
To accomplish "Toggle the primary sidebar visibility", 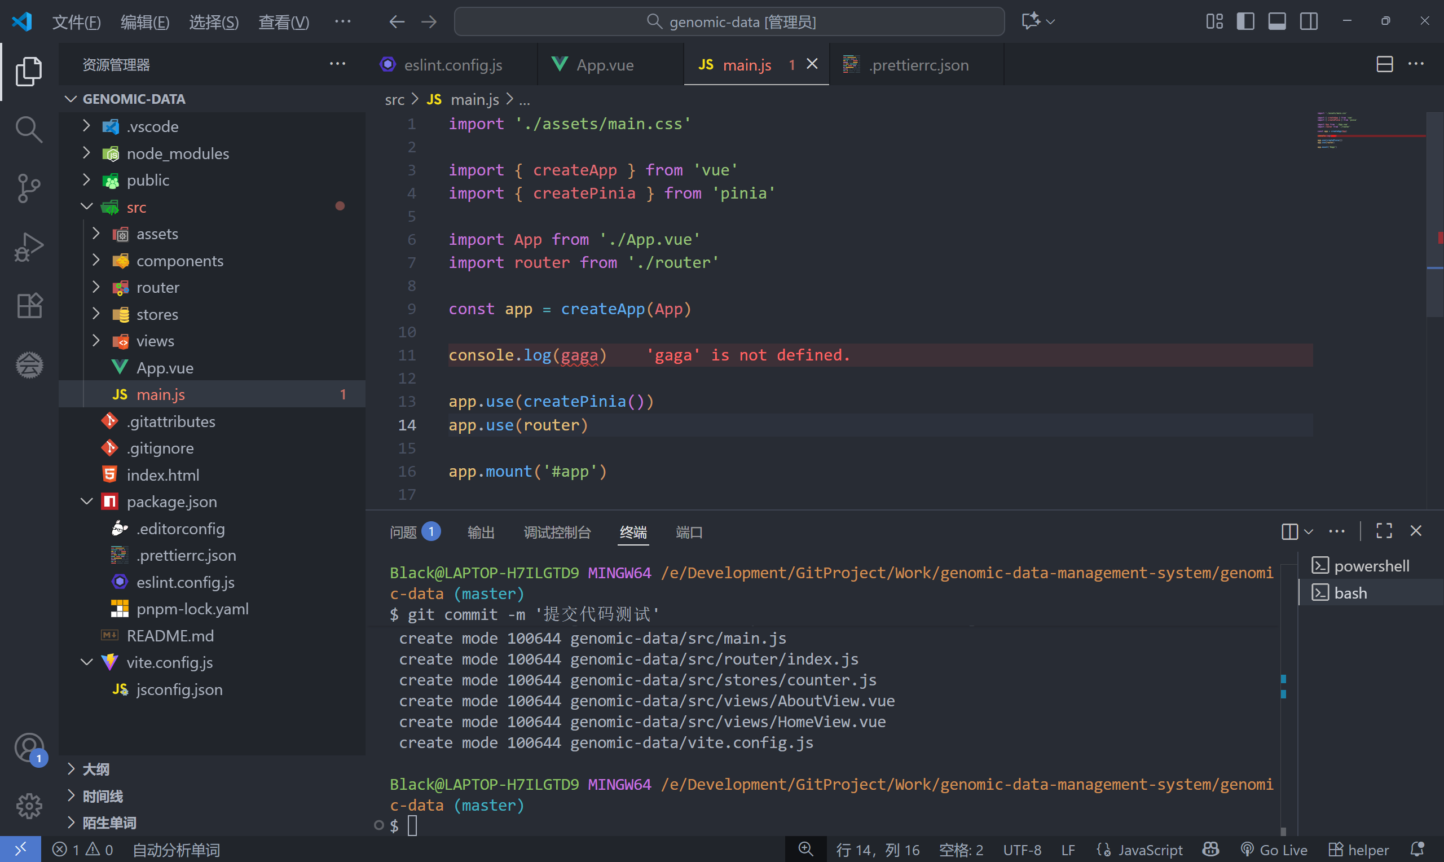I will coord(1245,21).
